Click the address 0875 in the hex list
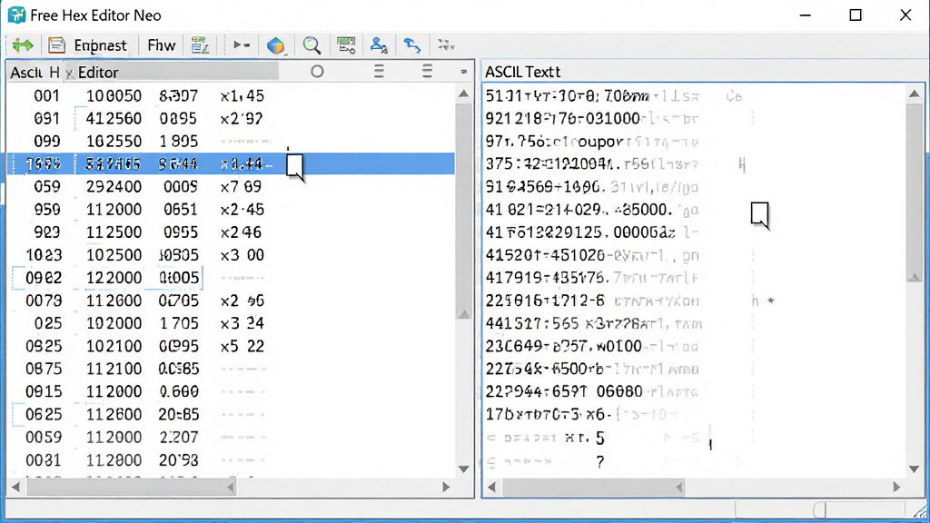Viewport: 930px width, 523px height. coord(44,369)
